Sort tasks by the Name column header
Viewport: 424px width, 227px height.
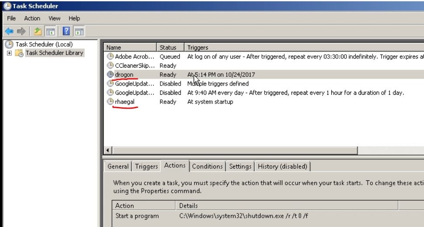pos(130,48)
